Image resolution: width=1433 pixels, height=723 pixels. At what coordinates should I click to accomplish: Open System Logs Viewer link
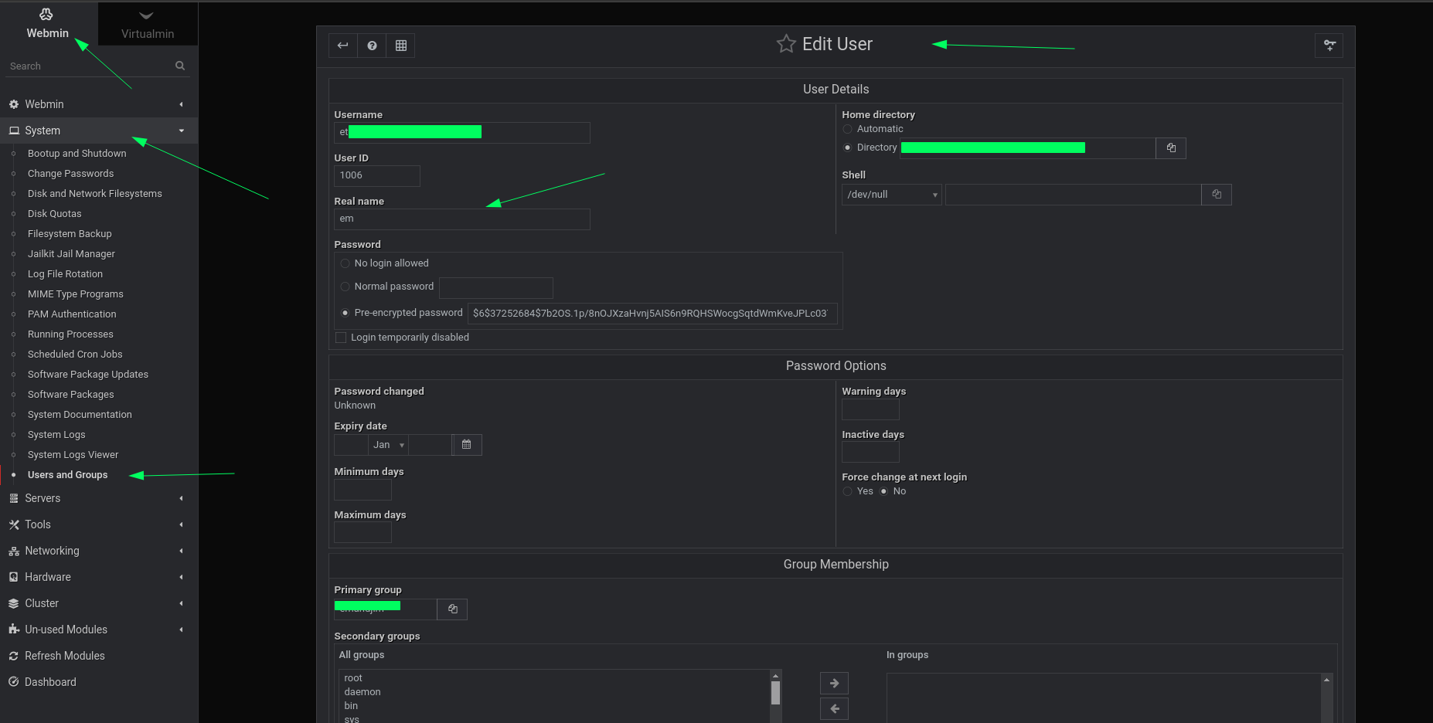point(73,455)
